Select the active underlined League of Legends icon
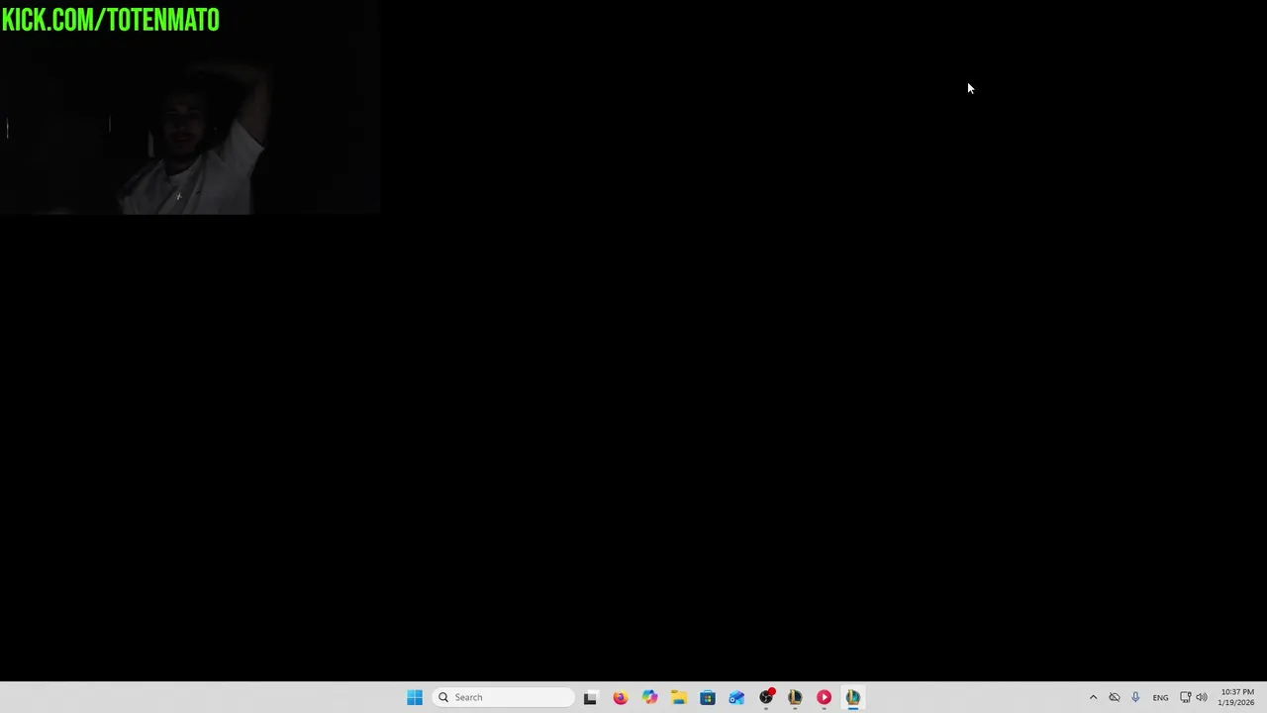Viewport: 1267px width, 713px height. [853, 697]
